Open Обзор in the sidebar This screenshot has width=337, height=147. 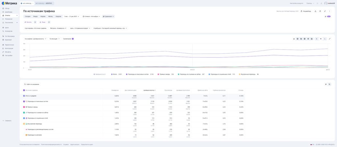click(7, 8)
